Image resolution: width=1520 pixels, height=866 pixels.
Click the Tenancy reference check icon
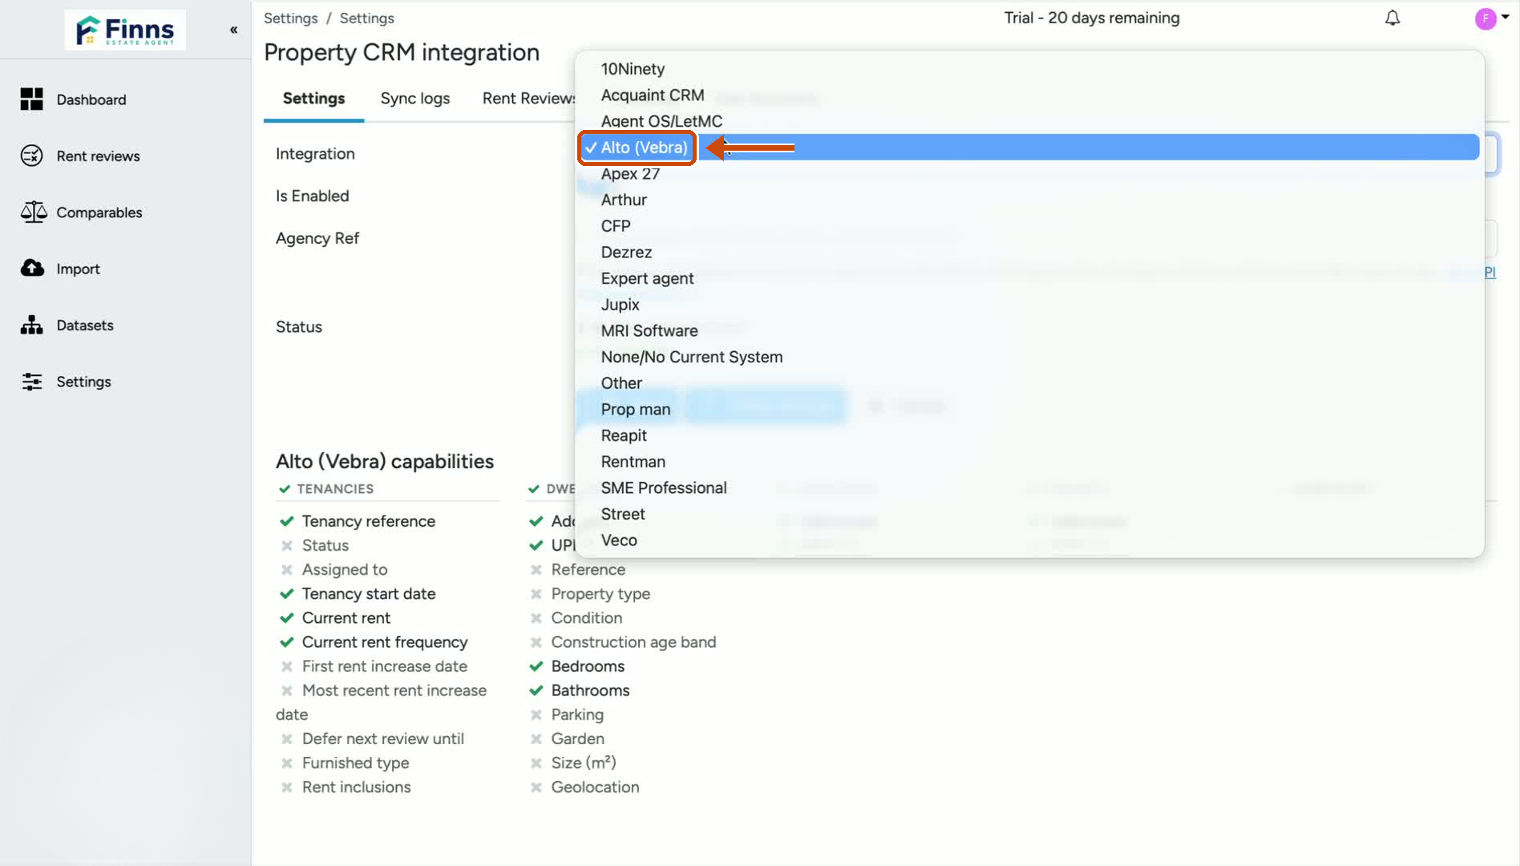[286, 521]
